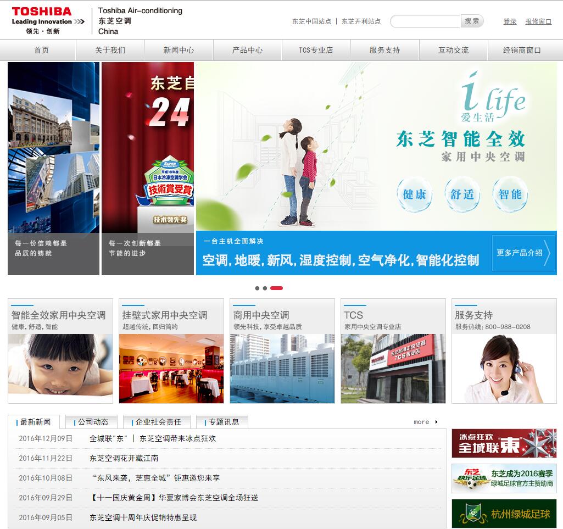Open the 首页 menu item
The image size is (563, 529).
pyautogui.click(x=41, y=50)
